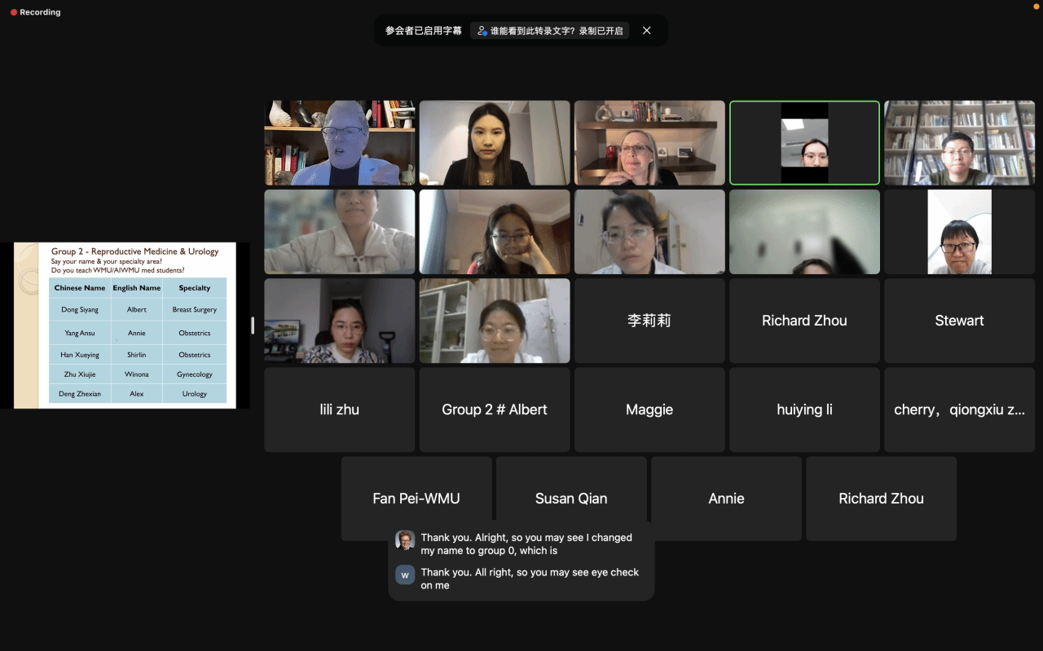
Task: Open the 谁能看到此转录文字 transcript info button
Action: tap(550, 30)
